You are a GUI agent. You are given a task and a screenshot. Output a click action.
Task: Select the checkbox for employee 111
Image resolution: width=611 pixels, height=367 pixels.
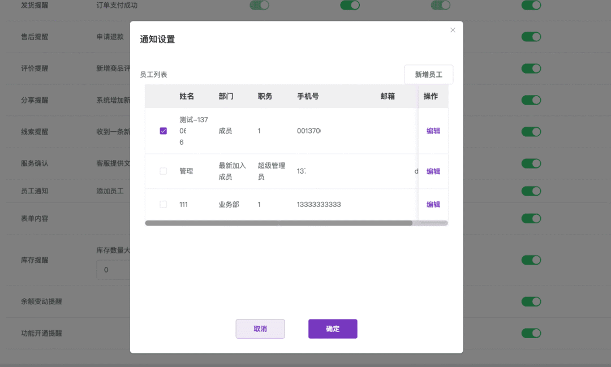163,204
